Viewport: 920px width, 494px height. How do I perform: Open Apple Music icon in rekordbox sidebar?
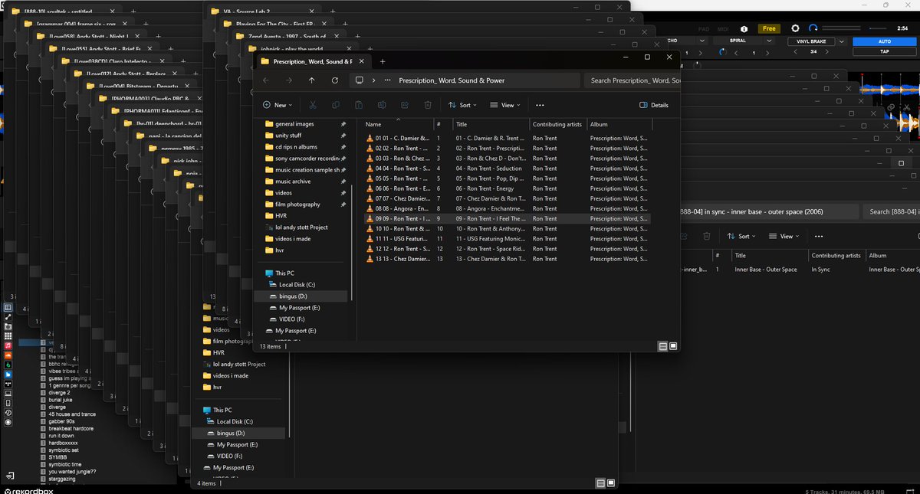coord(8,346)
